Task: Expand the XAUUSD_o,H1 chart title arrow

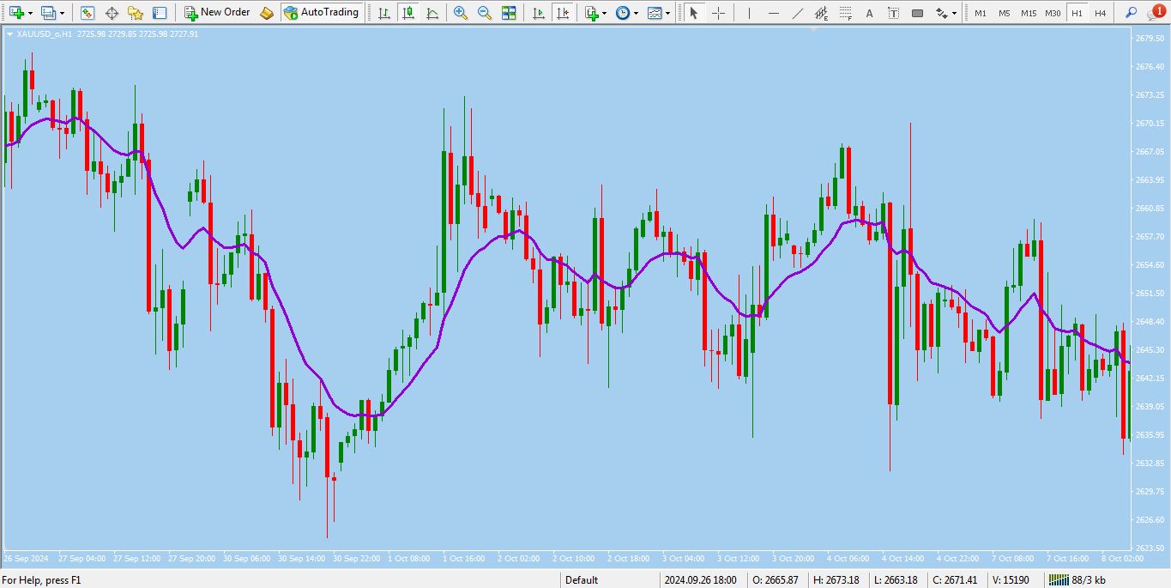Action: pyautogui.click(x=9, y=34)
